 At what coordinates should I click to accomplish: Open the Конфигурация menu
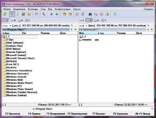click(62, 9)
